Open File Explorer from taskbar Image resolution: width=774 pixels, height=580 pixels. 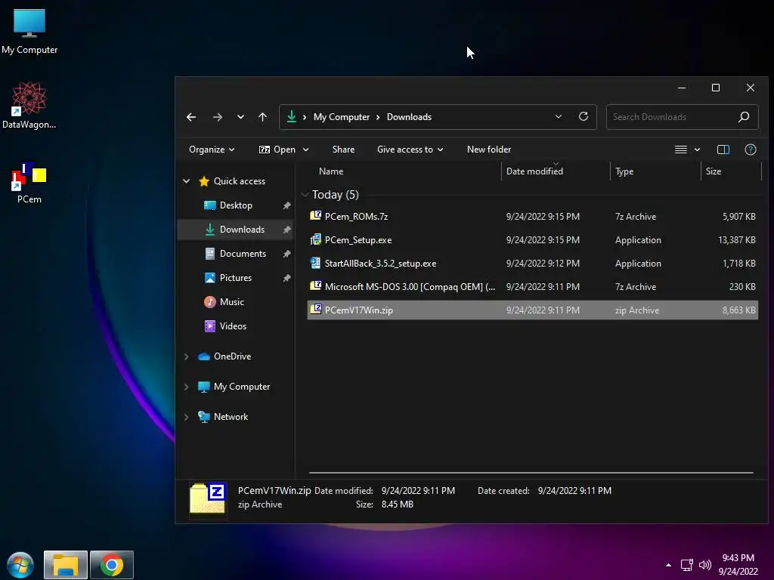pyautogui.click(x=66, y=565)
